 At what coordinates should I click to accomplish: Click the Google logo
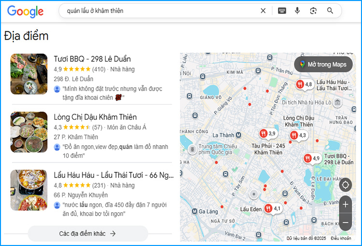click(x=25, y=11)
